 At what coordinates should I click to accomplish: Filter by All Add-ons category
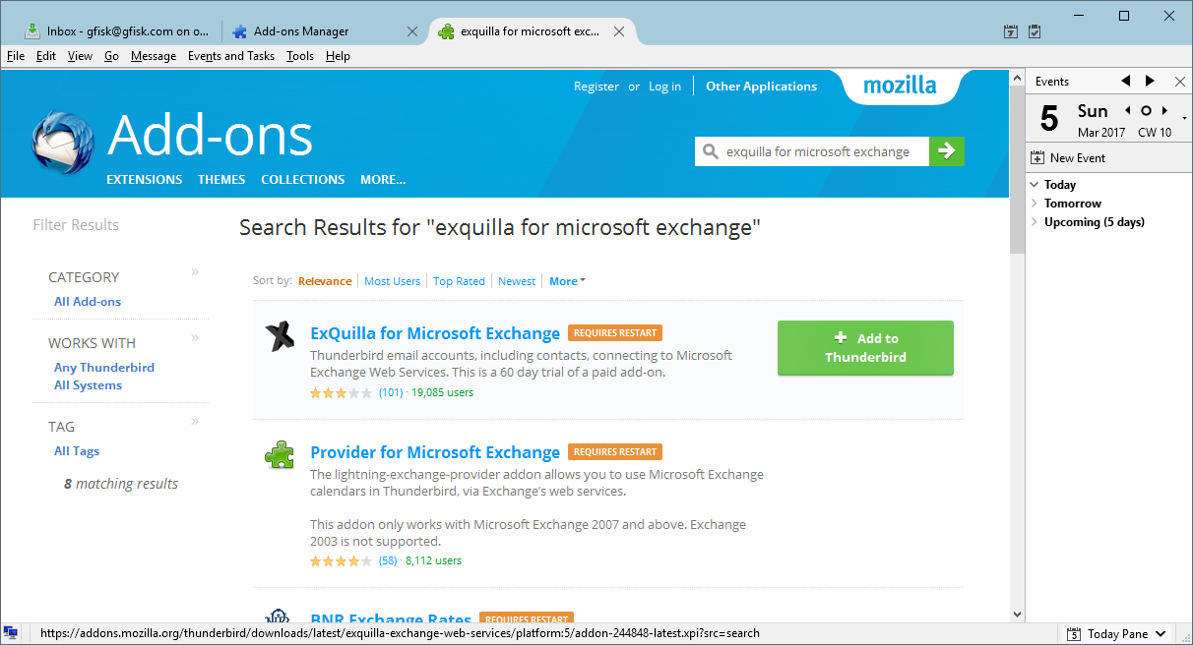point(88,302)
